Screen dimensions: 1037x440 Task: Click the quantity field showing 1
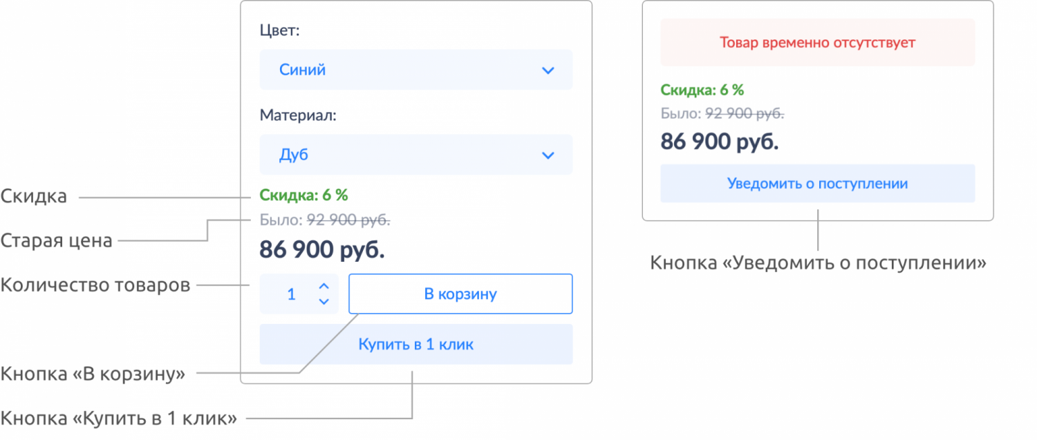coord(291,294)
